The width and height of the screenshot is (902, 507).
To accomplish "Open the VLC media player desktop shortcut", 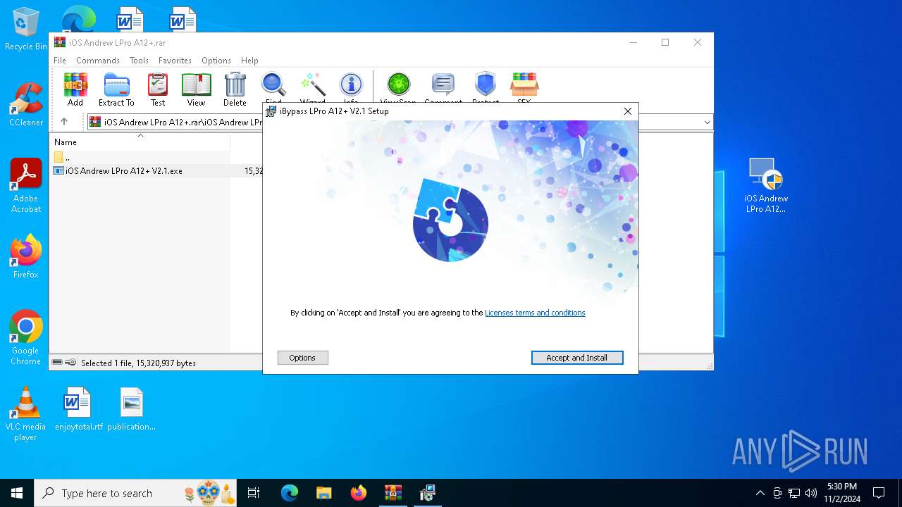I will (x=25, y=413).
